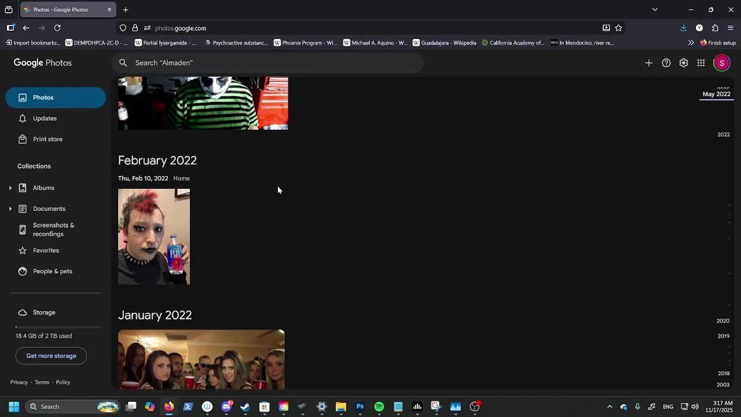Viewport: 741px width, 417px height.
Task: Jump to 2019 on timeline scrubber
Action: pos(724,336)
